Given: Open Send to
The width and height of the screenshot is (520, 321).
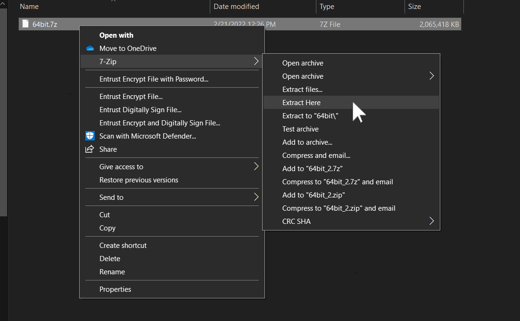Looking at the screenshot, I should click(172, 198).
